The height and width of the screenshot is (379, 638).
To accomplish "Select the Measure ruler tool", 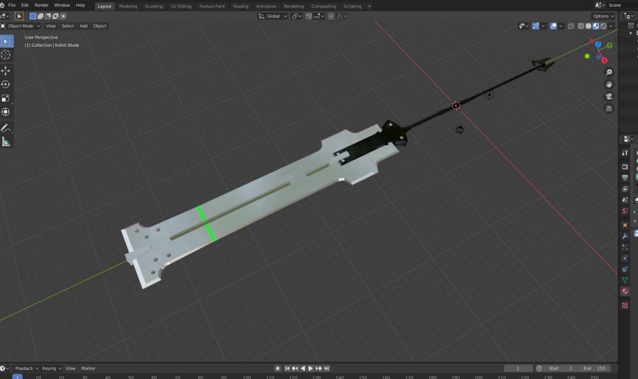I will (6, 142).
